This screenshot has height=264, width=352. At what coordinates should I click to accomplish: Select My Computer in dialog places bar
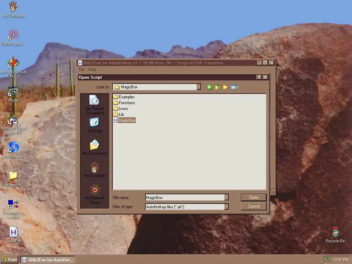95,170
